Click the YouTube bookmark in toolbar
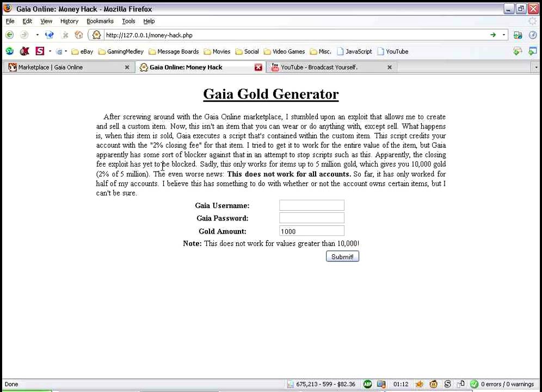 (393, 52)
